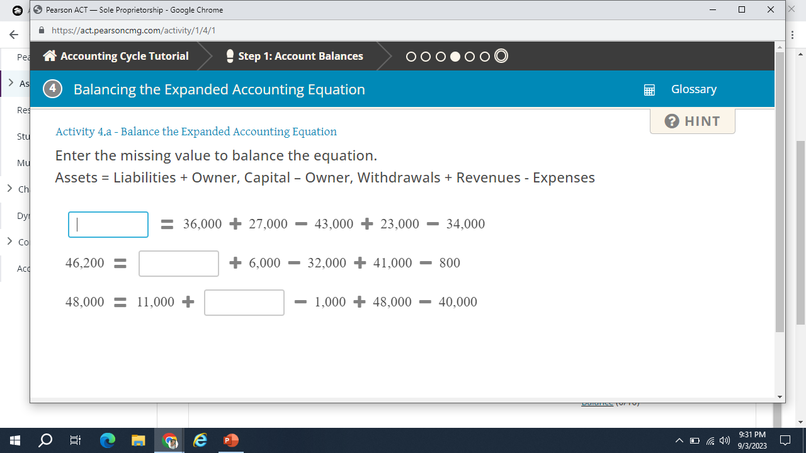Click the value 46,200
Screen dimensions: 806x453
coord(85,263)
